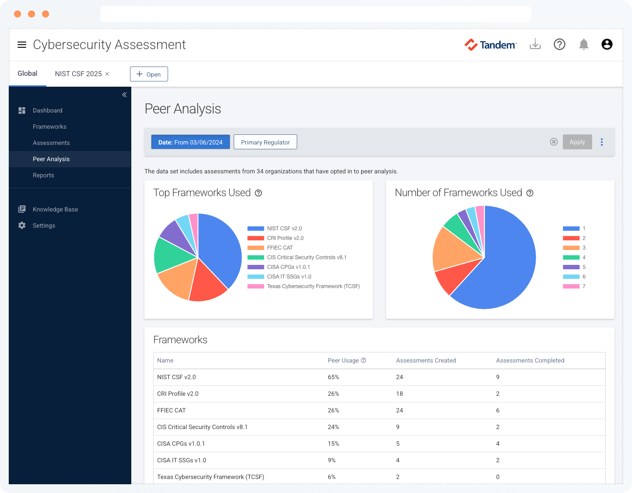632x493 pixels.
Task: Toggle NIST CSF v2.0 legend swatch
Action: (256, 229)
